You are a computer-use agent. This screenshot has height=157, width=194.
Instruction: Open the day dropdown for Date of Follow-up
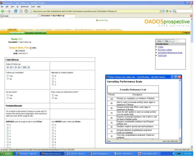point(19,67)
